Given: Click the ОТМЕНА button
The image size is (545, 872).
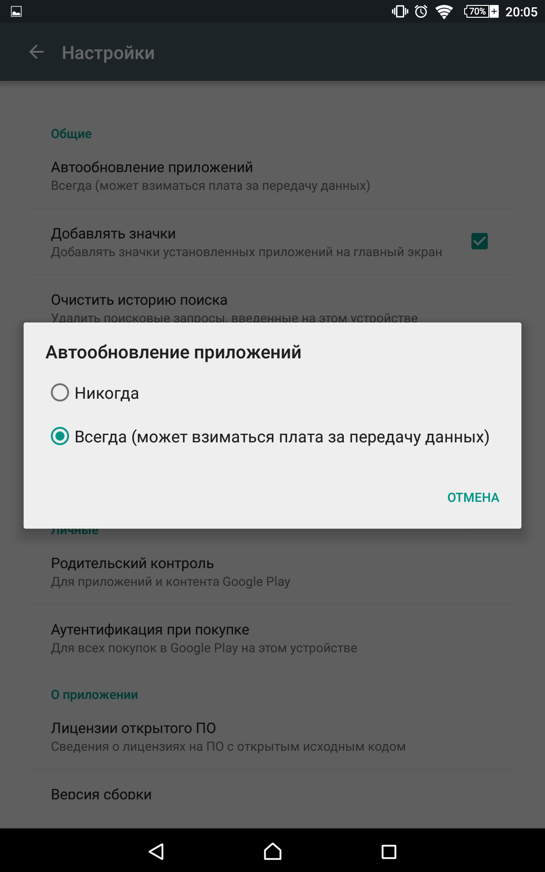Looking at the screenshot, I should [x=473, y=497].
